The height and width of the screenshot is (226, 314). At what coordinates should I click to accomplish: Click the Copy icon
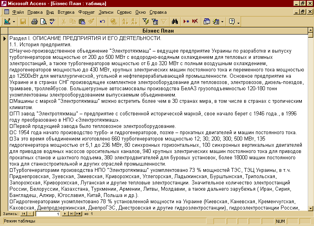point(73,22)
